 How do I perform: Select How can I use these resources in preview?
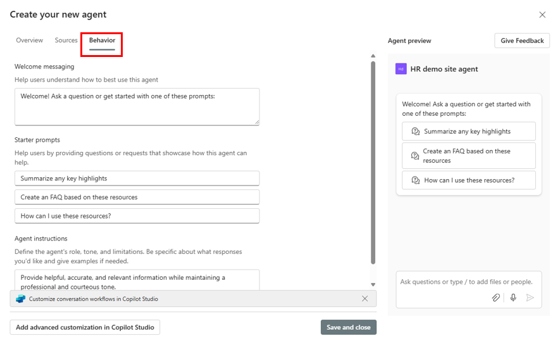coord(469,180)
